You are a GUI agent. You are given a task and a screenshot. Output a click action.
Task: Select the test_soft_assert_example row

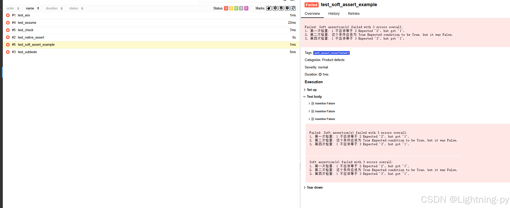[151, 45]
